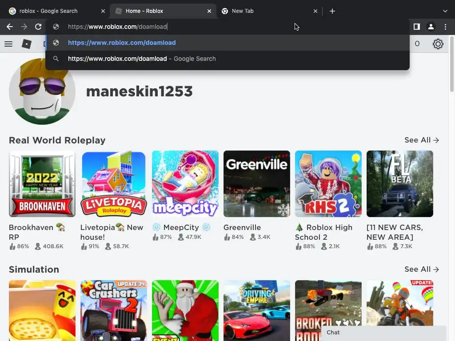Click the browser forward arrow
This screenshot has height=341, width=455.
tap(24, 27)
